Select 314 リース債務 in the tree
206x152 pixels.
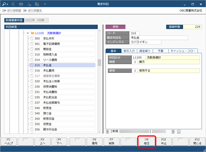click(62, 60)
